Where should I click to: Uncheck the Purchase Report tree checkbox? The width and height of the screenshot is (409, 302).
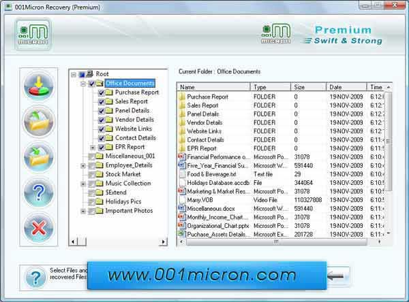coord(102,93)
